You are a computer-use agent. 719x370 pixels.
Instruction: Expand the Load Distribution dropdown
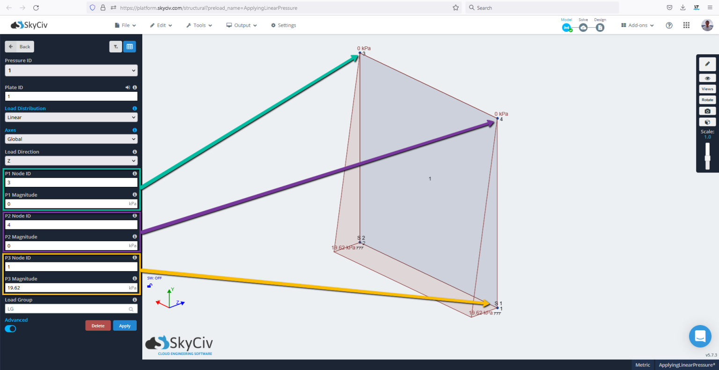[71, 118]
